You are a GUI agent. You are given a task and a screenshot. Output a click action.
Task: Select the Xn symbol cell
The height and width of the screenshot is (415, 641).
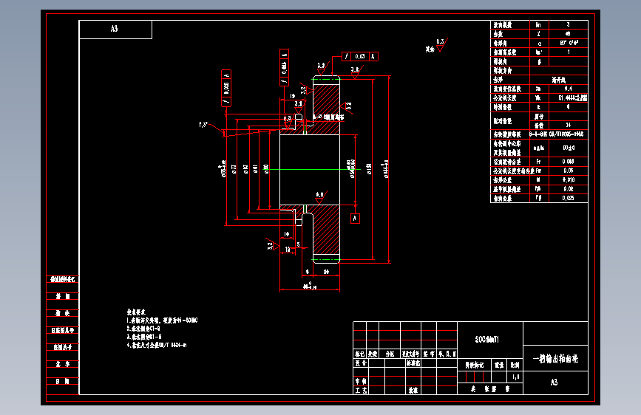[x=538, y=89]
